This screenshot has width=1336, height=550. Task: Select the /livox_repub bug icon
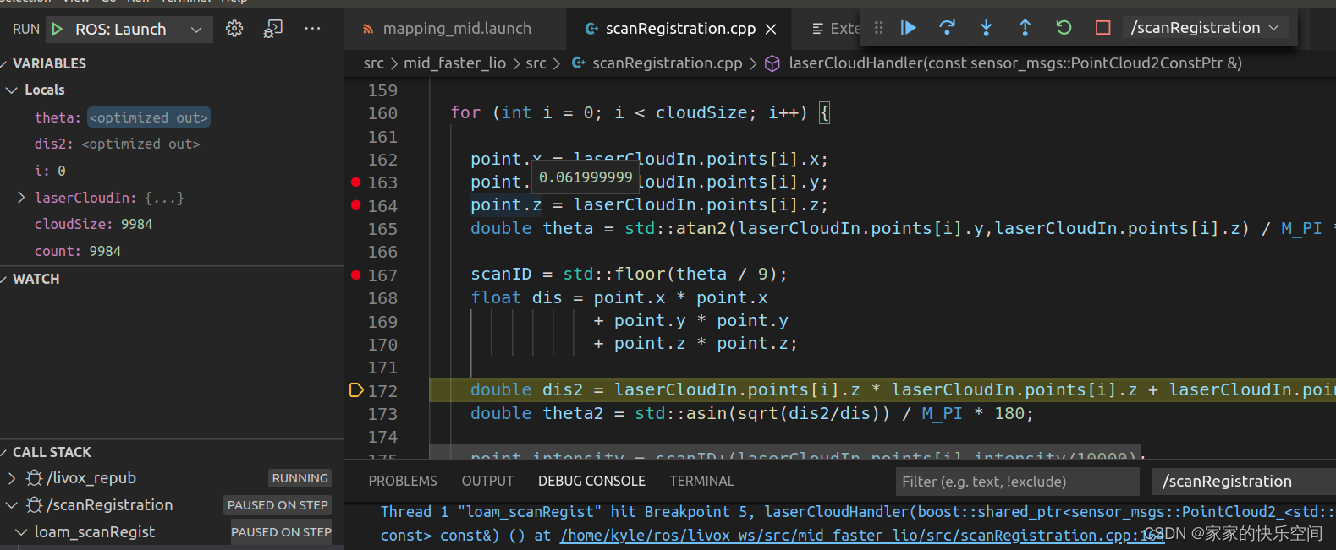pyautogui.click(x=35, y=478)
